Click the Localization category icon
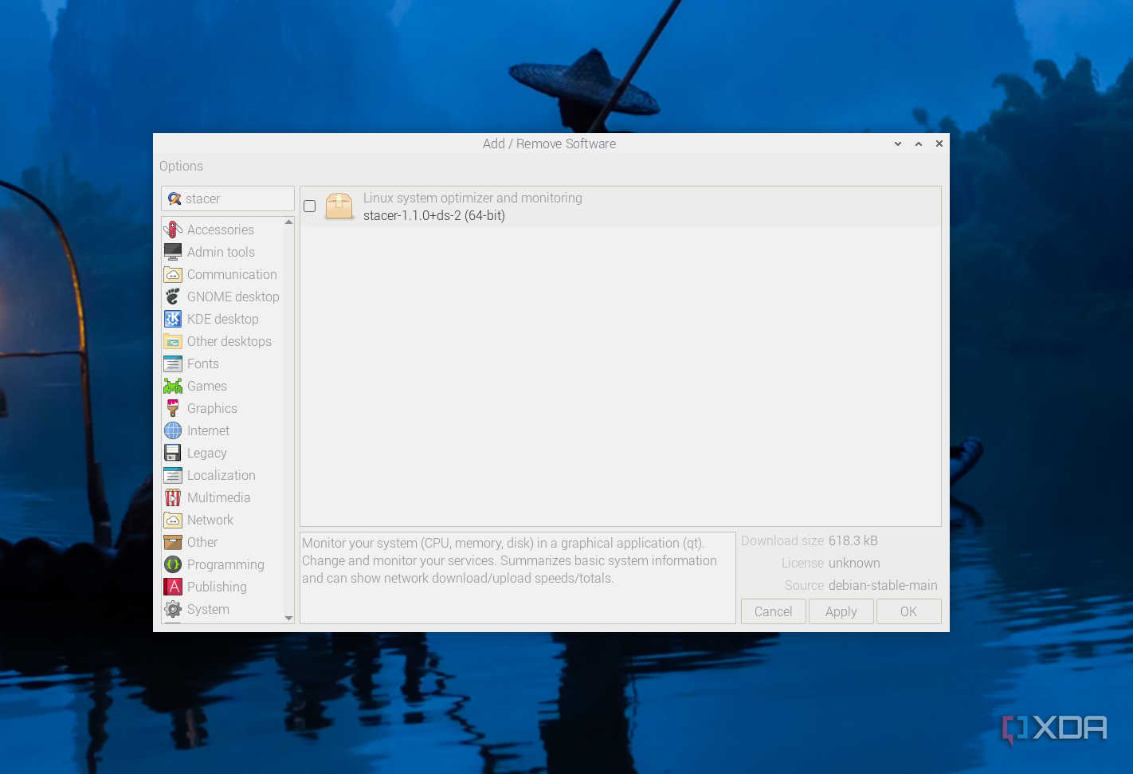 (173, 475)
